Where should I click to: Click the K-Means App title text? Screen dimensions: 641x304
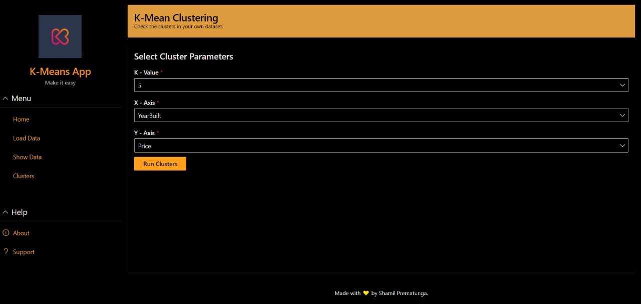(x=60, y=71)
